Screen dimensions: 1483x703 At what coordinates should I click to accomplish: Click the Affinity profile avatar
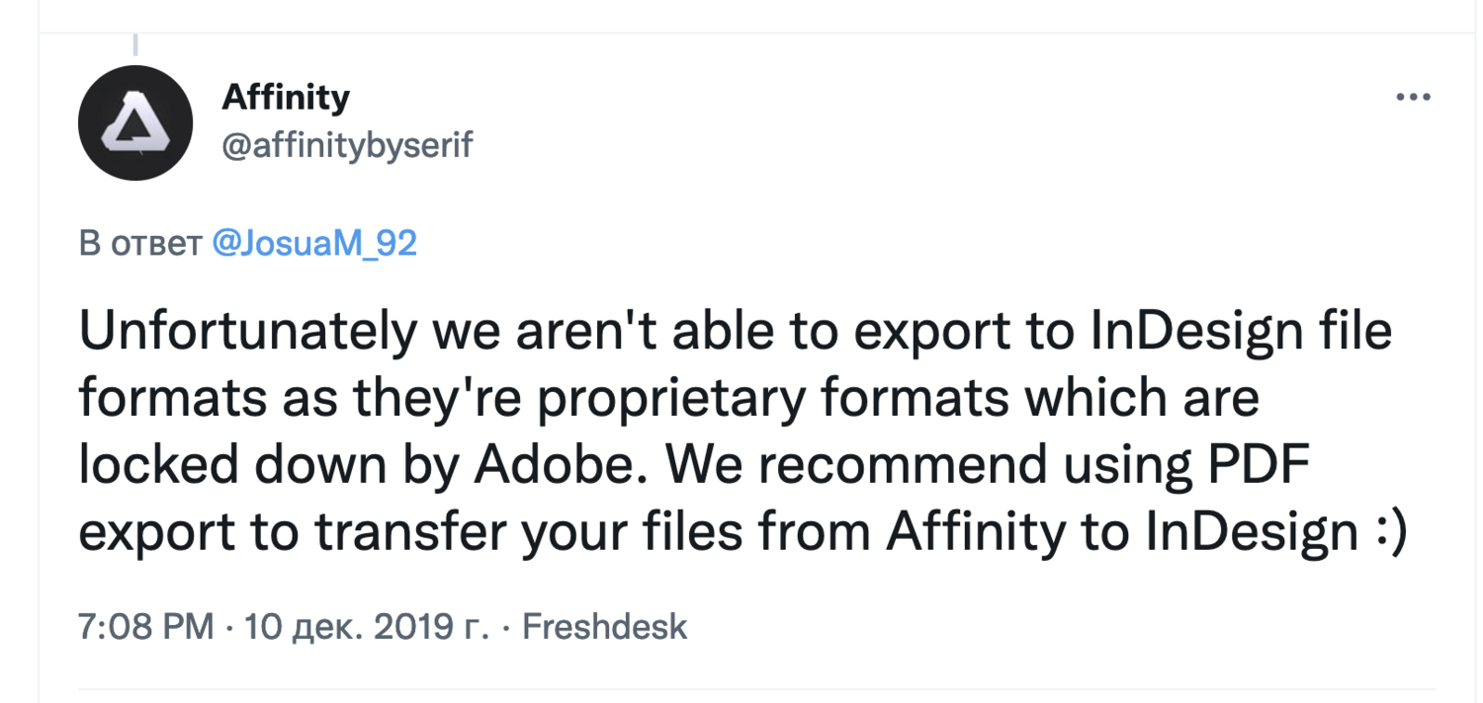[134, 122]
